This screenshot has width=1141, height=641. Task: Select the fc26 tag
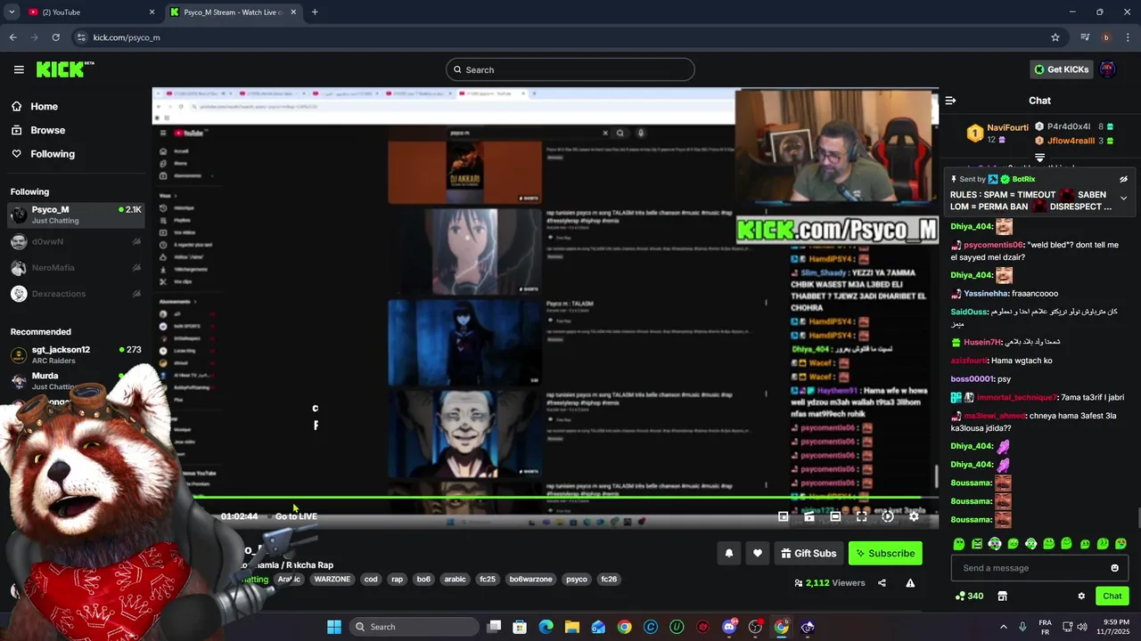(609, 580)
